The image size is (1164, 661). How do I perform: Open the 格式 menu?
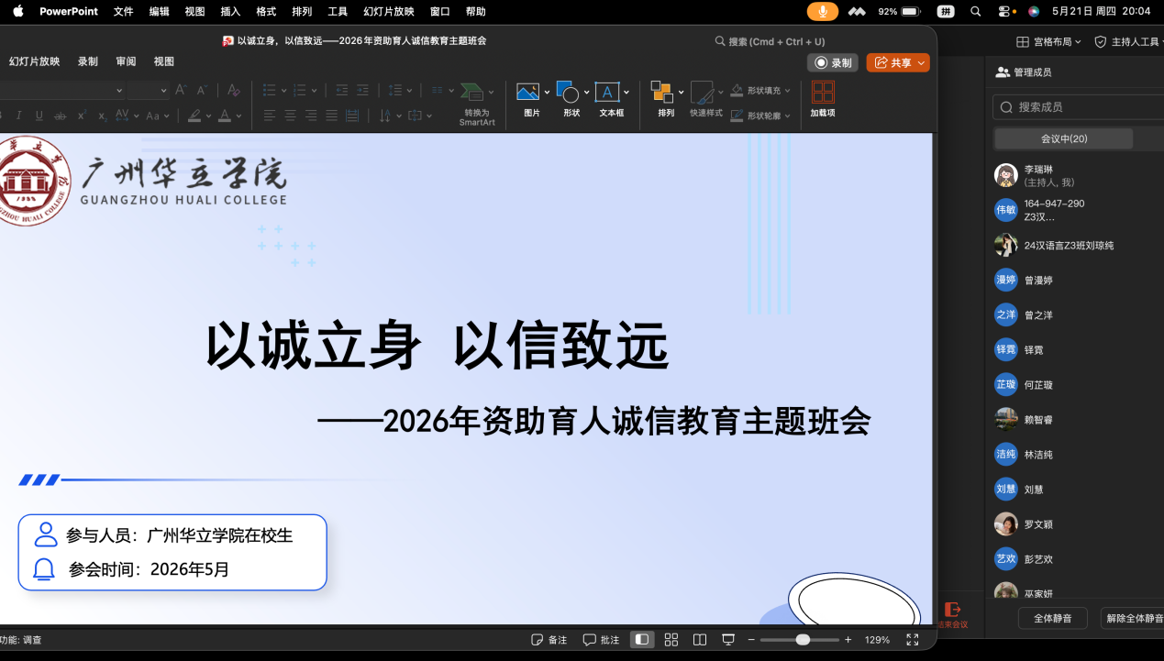click(x=266, y=12)
